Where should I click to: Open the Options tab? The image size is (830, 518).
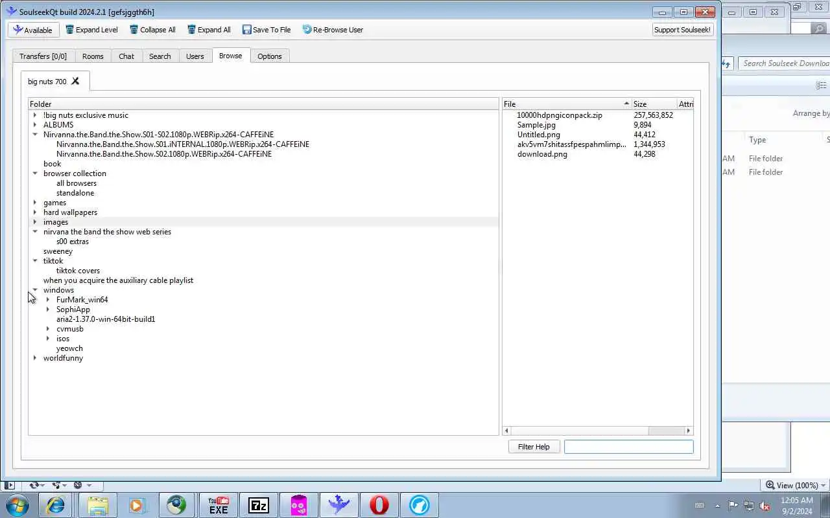pyautogui.click(x=270, y=56)
